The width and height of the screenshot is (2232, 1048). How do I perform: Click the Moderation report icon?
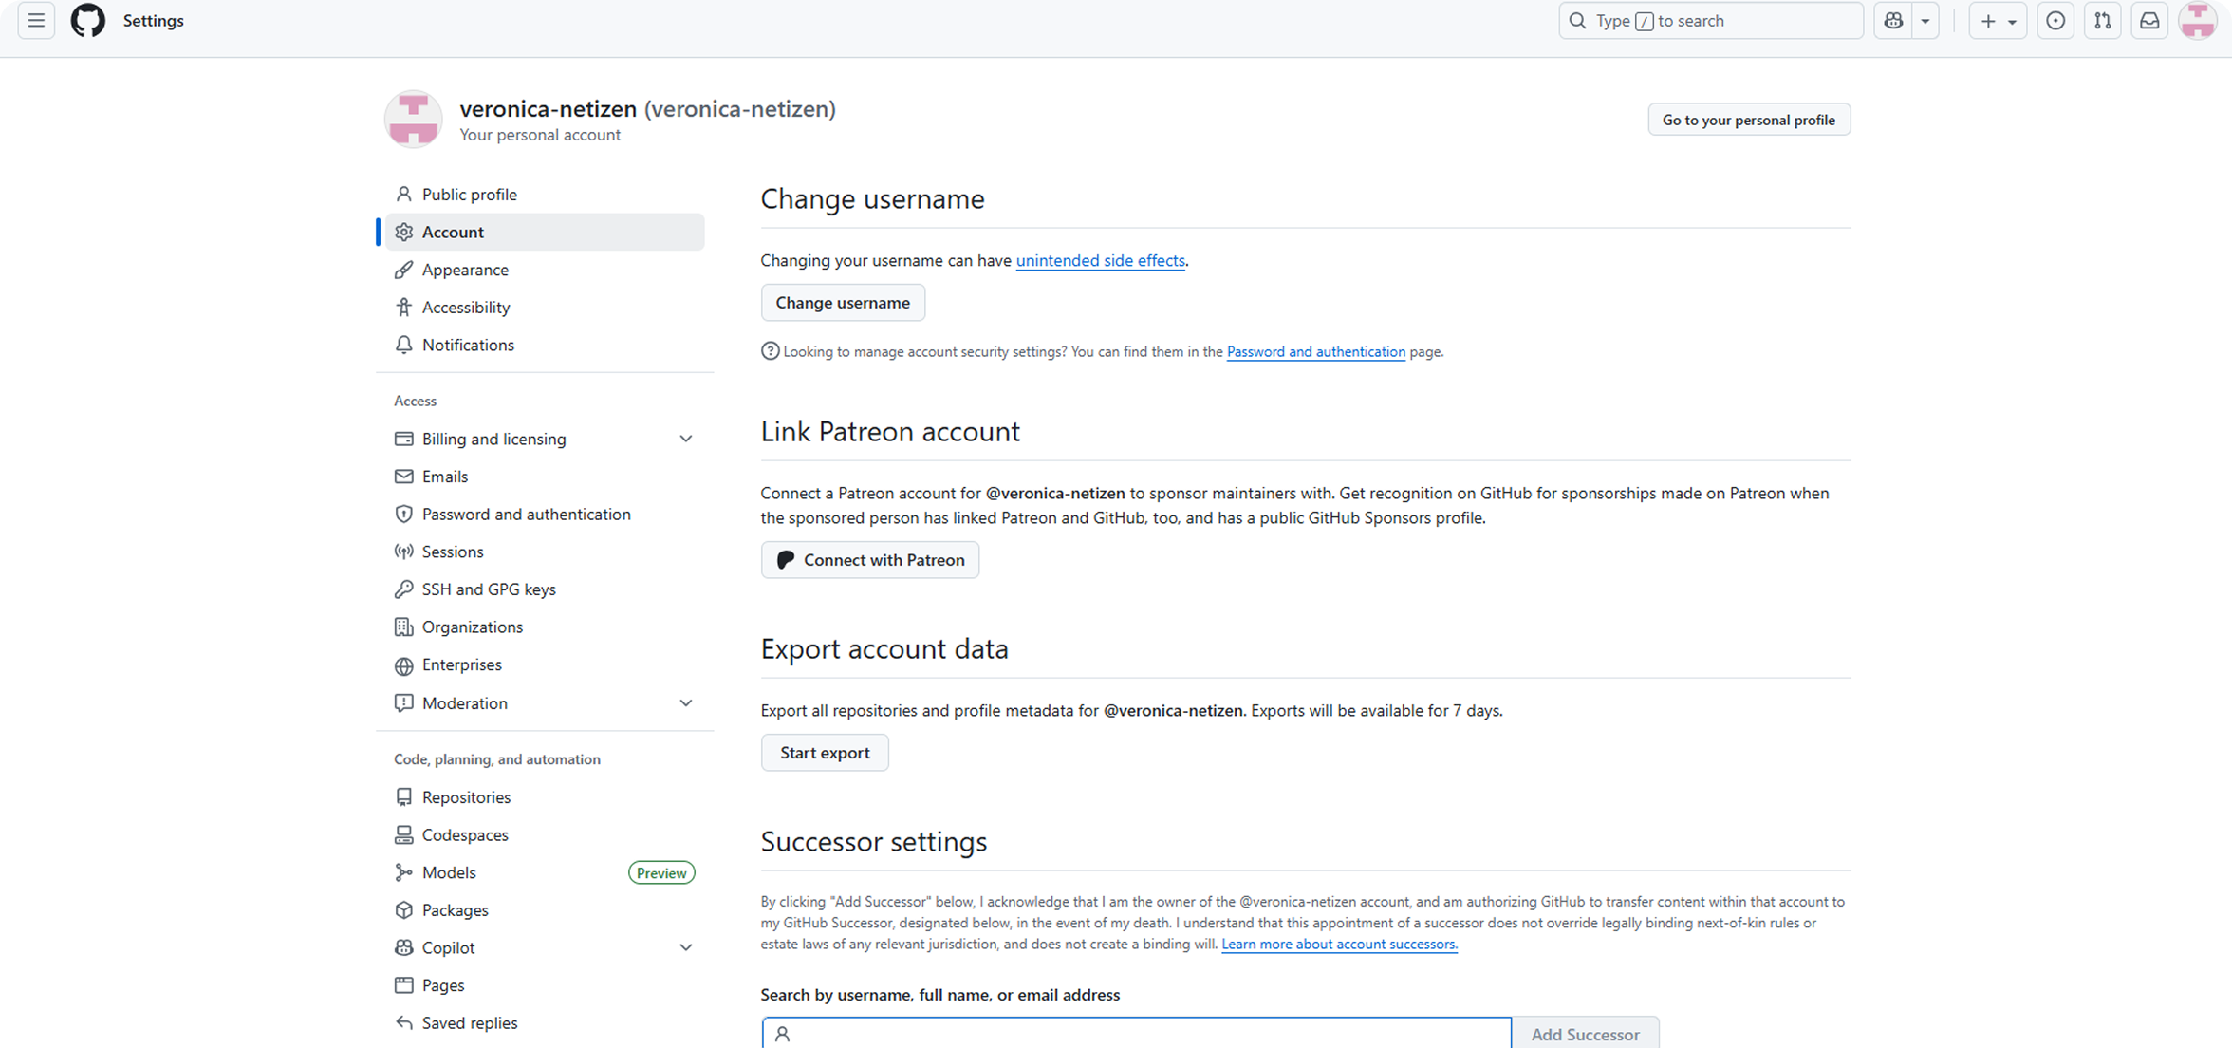(x=404, y=703)
